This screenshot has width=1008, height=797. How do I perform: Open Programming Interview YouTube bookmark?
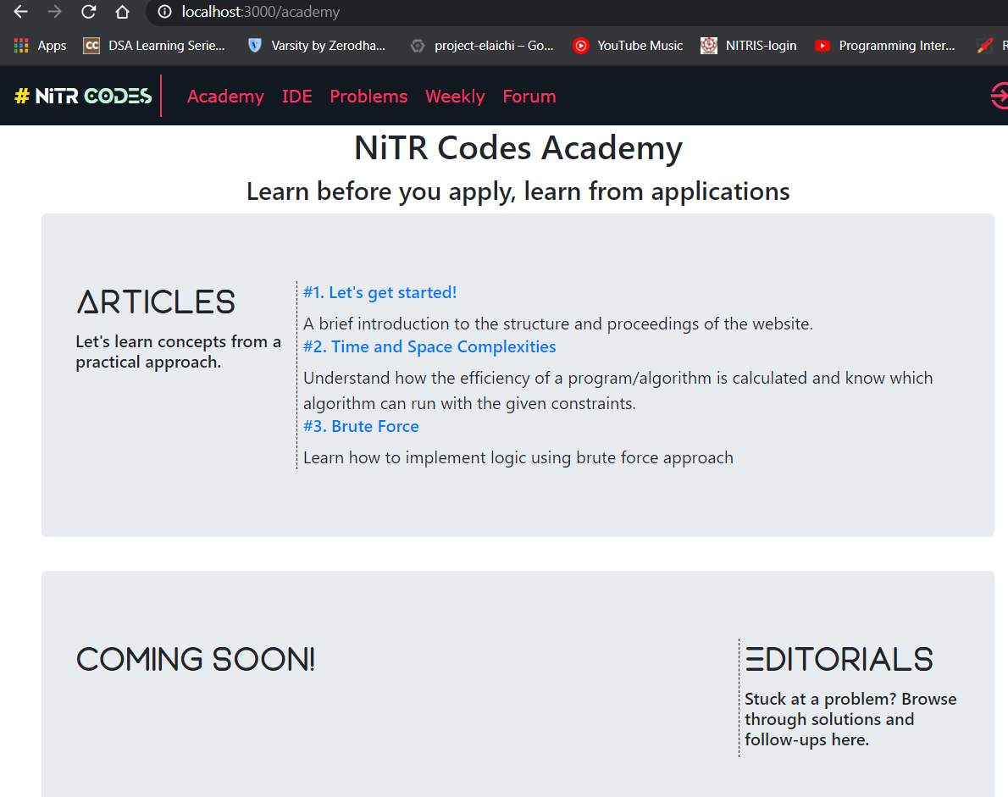tap(884, 46)
